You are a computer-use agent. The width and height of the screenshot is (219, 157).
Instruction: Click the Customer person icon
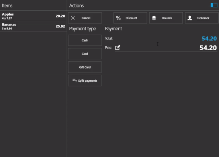[x=190, y=18]
